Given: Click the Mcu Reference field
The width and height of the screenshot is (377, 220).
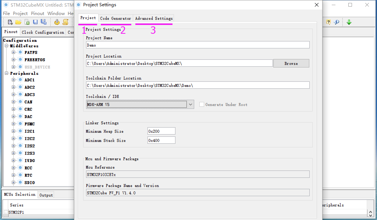Looking at the screenshot, I should [198, 174].
